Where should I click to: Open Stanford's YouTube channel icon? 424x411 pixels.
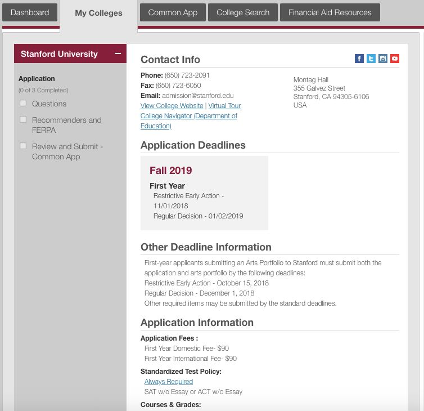click(395, 59)
